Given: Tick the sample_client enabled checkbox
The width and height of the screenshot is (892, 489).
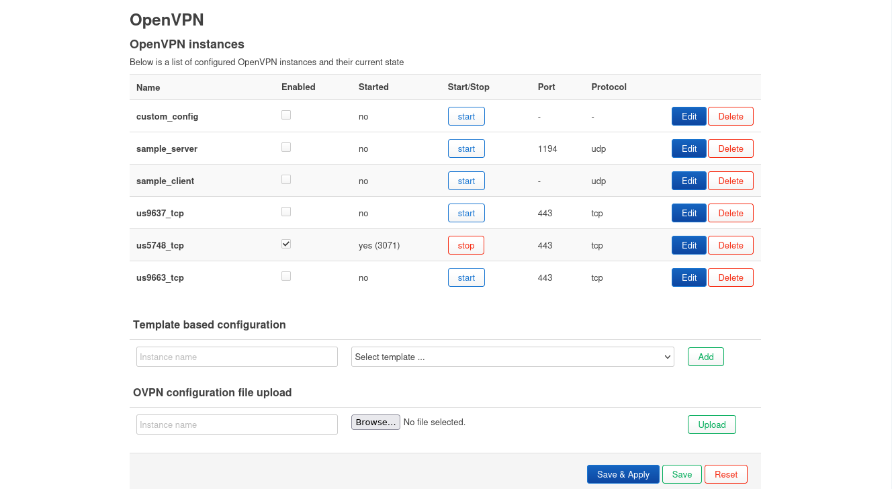Looking at the screenshot, I should coord(286,179).
